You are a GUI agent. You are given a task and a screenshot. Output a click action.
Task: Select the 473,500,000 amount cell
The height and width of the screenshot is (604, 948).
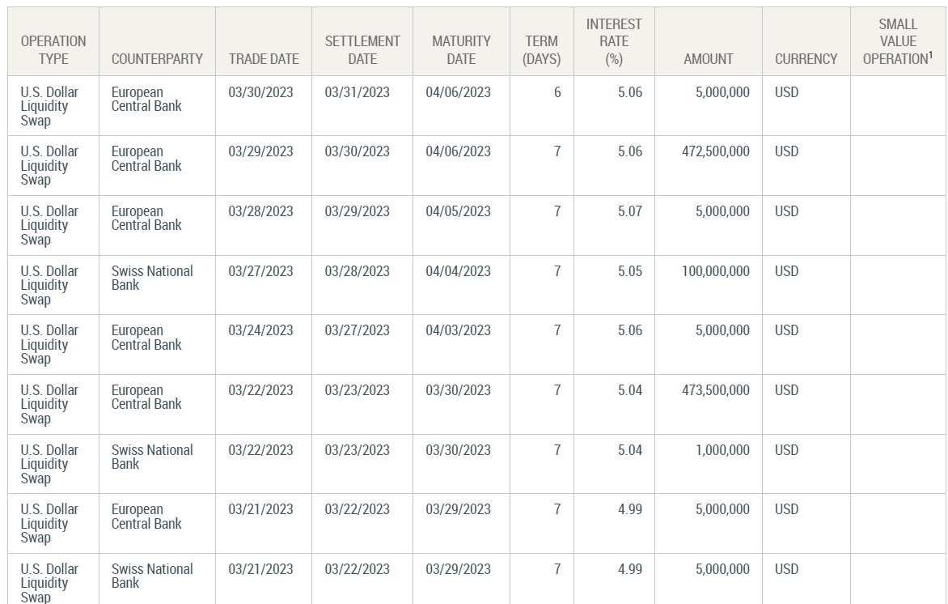pyautogui.click(x=716, y=390)
